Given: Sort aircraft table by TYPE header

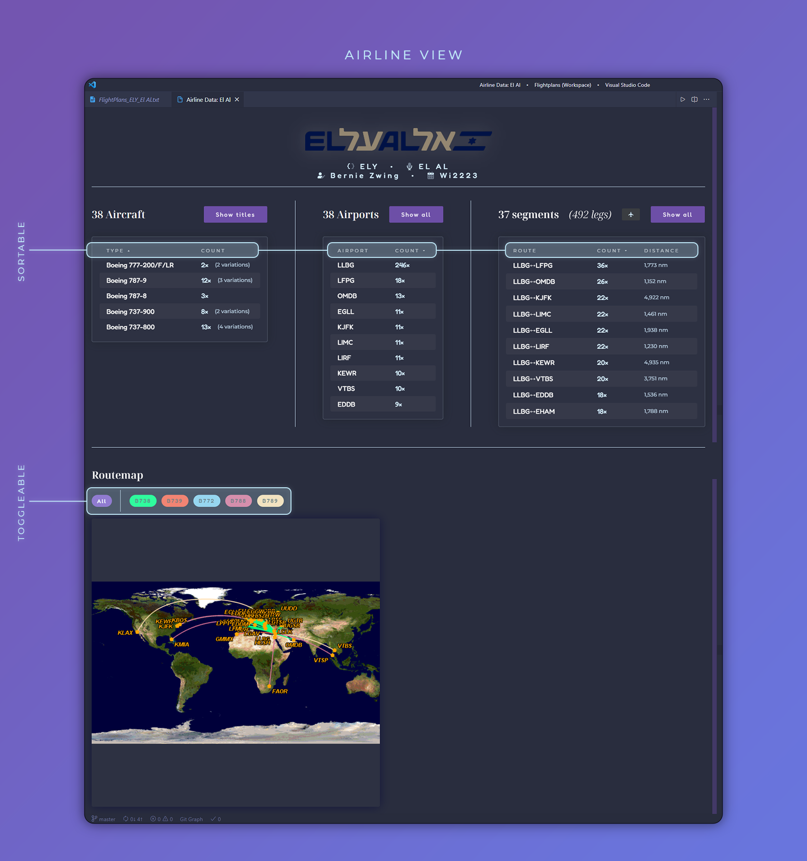Looking at the screenshot, I should (118, 250).
